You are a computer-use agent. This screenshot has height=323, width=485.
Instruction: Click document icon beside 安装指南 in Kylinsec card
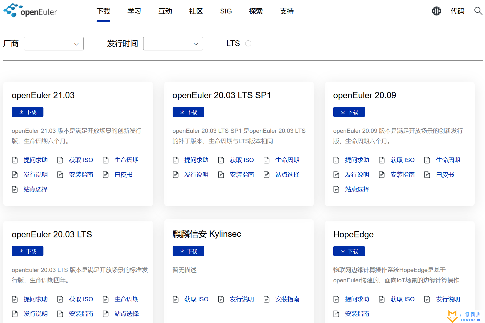pos(267,299)
